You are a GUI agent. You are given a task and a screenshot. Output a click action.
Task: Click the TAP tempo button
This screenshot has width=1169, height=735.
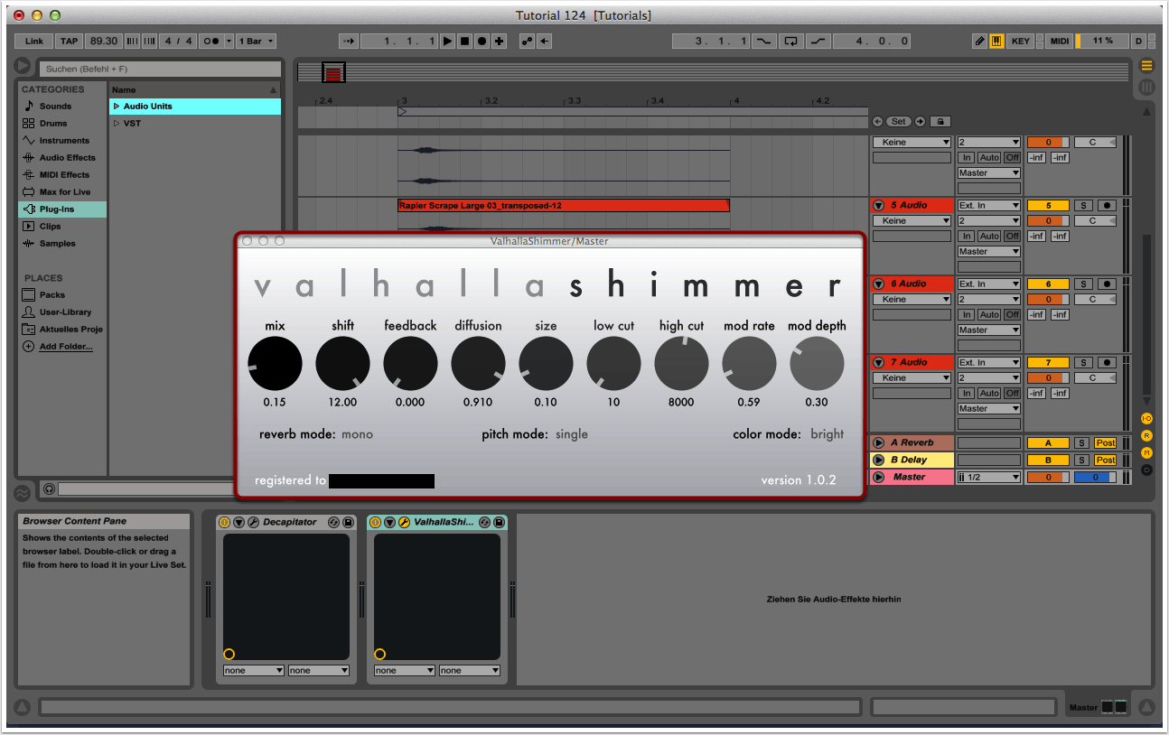tap(69, 42)
